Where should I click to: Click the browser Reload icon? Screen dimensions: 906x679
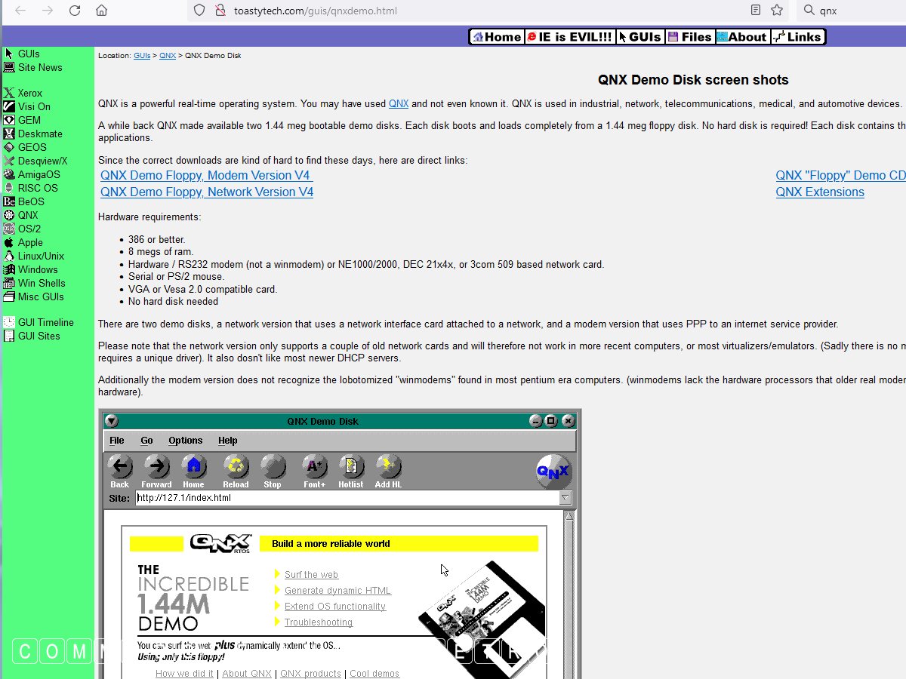74,11
